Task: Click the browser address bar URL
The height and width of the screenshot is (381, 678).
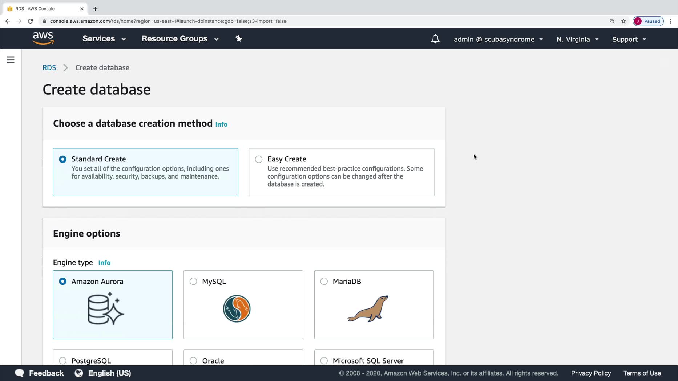Action: [x=168, y=21]
